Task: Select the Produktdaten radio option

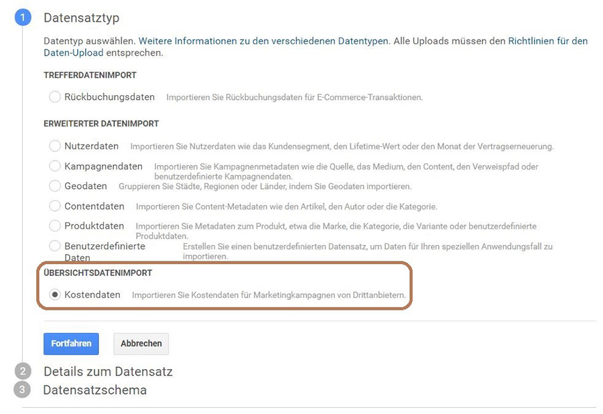Action: pos(55,226)
